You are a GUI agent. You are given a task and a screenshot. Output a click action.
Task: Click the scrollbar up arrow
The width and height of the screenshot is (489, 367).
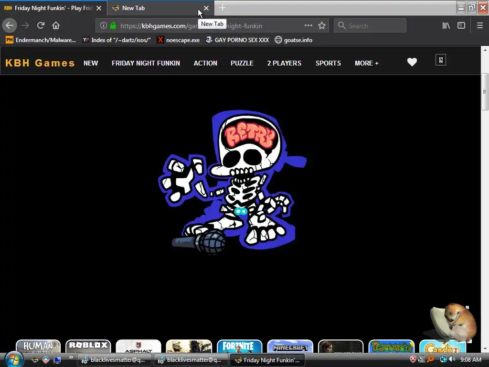tap(485, 50)
